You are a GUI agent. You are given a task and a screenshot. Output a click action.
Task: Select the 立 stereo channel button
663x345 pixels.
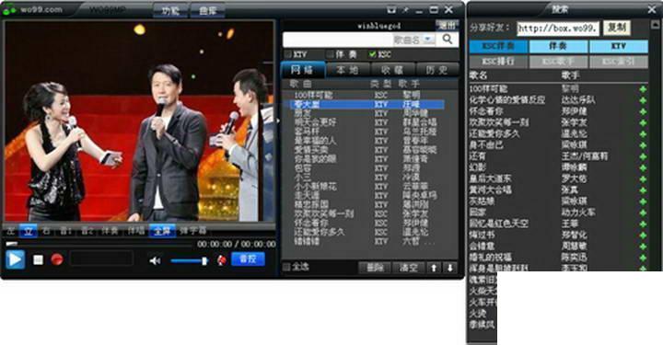pos(29,231)
